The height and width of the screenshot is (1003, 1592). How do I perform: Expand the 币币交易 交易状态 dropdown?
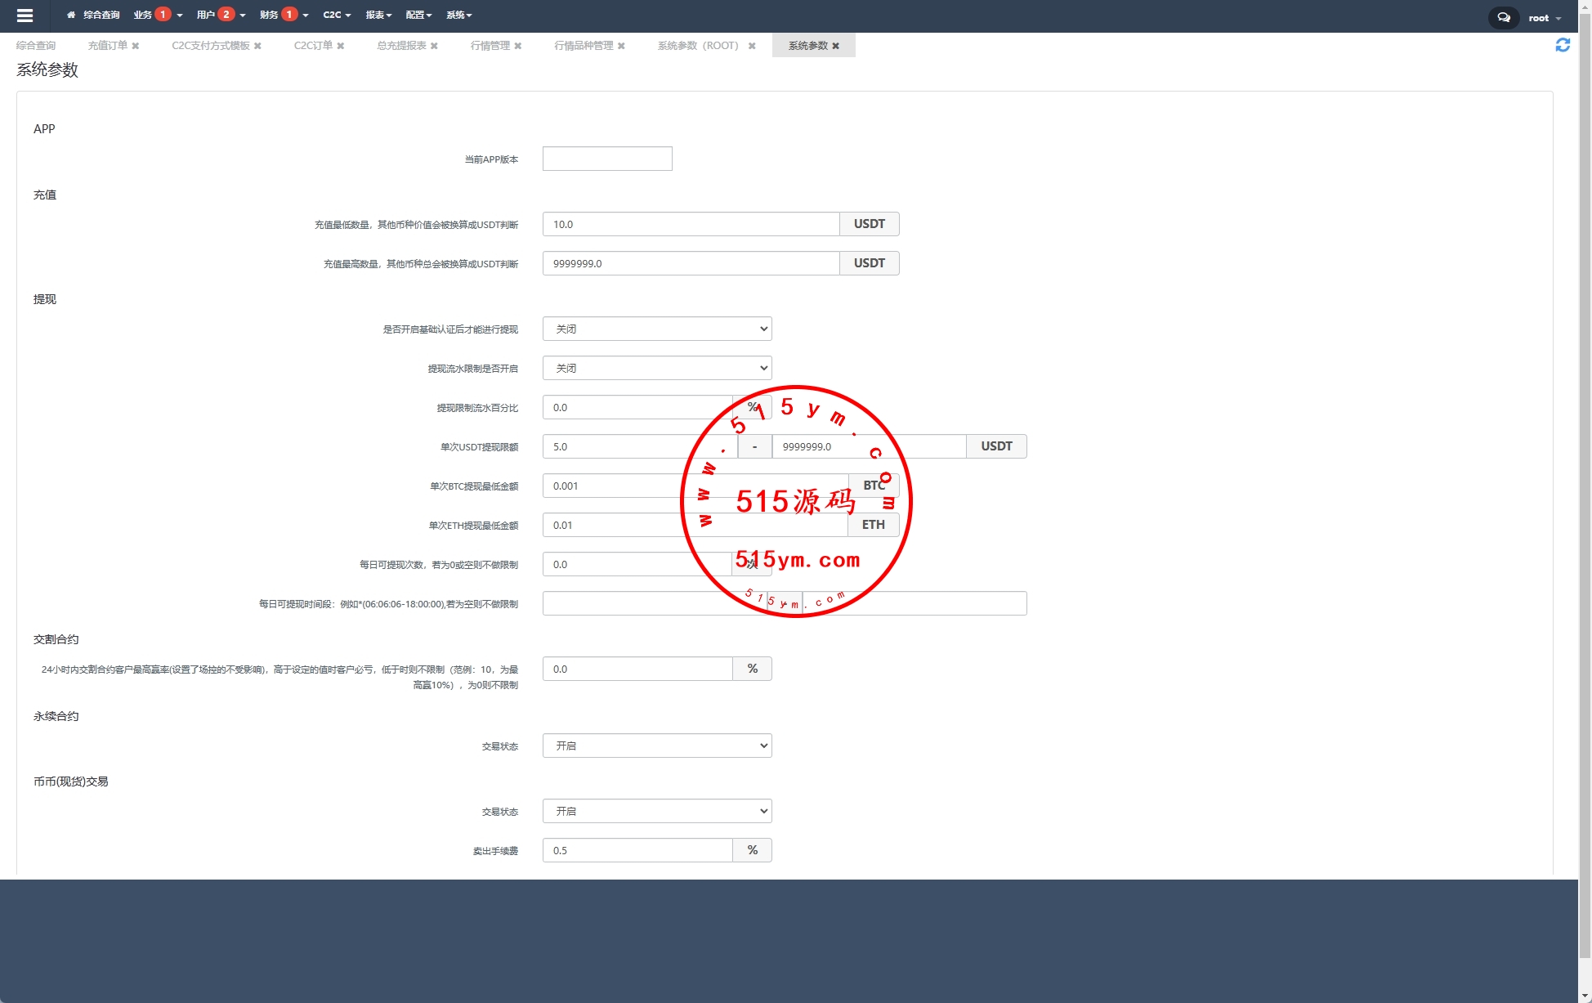(x=656, y=811)
